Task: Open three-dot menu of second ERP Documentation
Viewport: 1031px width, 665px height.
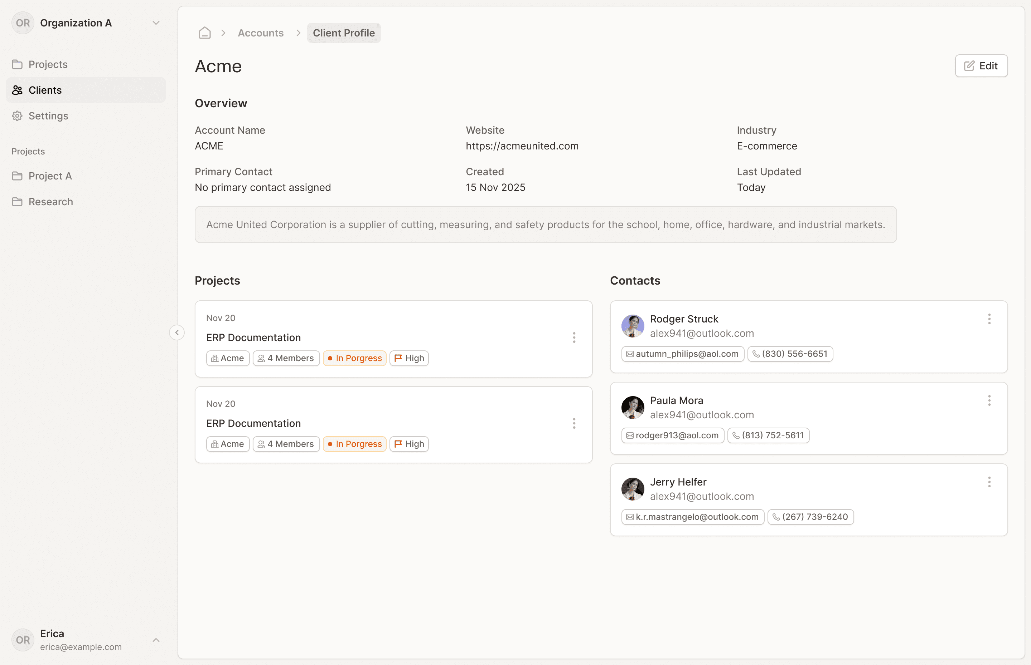Action: tap(574, 424)
